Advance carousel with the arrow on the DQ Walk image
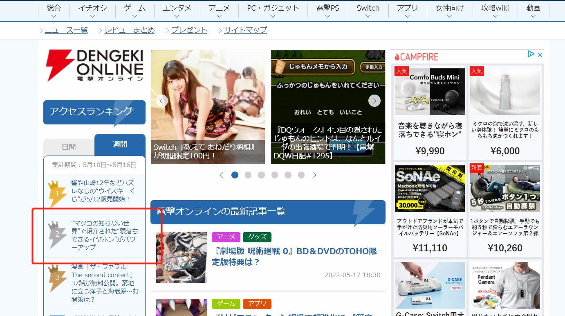565x316 pixels. pos(374,101)
